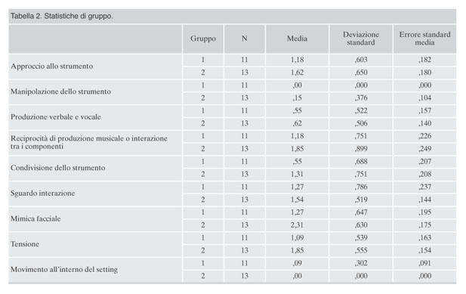Click the Media value 2,31
466x294 pixels.
[x=297, y=225]
